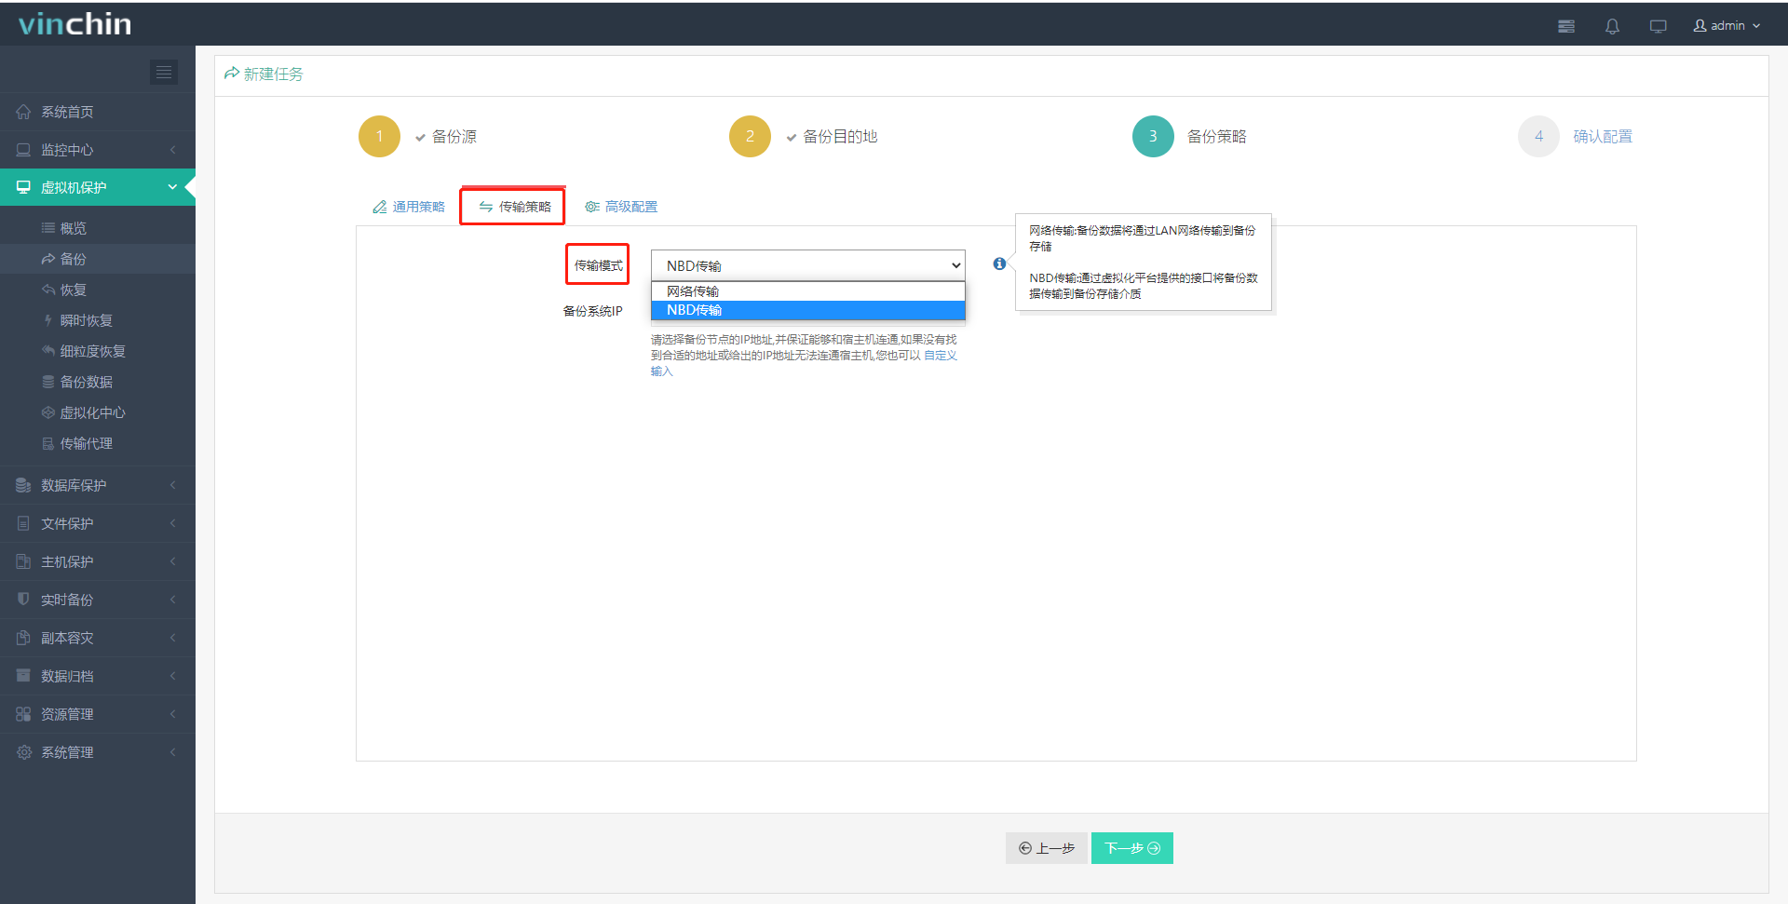This screenshot has height=904, width=1788.
Task: Open the task list icon in header
Action: pyautogui.click(x=1566, y=26)
